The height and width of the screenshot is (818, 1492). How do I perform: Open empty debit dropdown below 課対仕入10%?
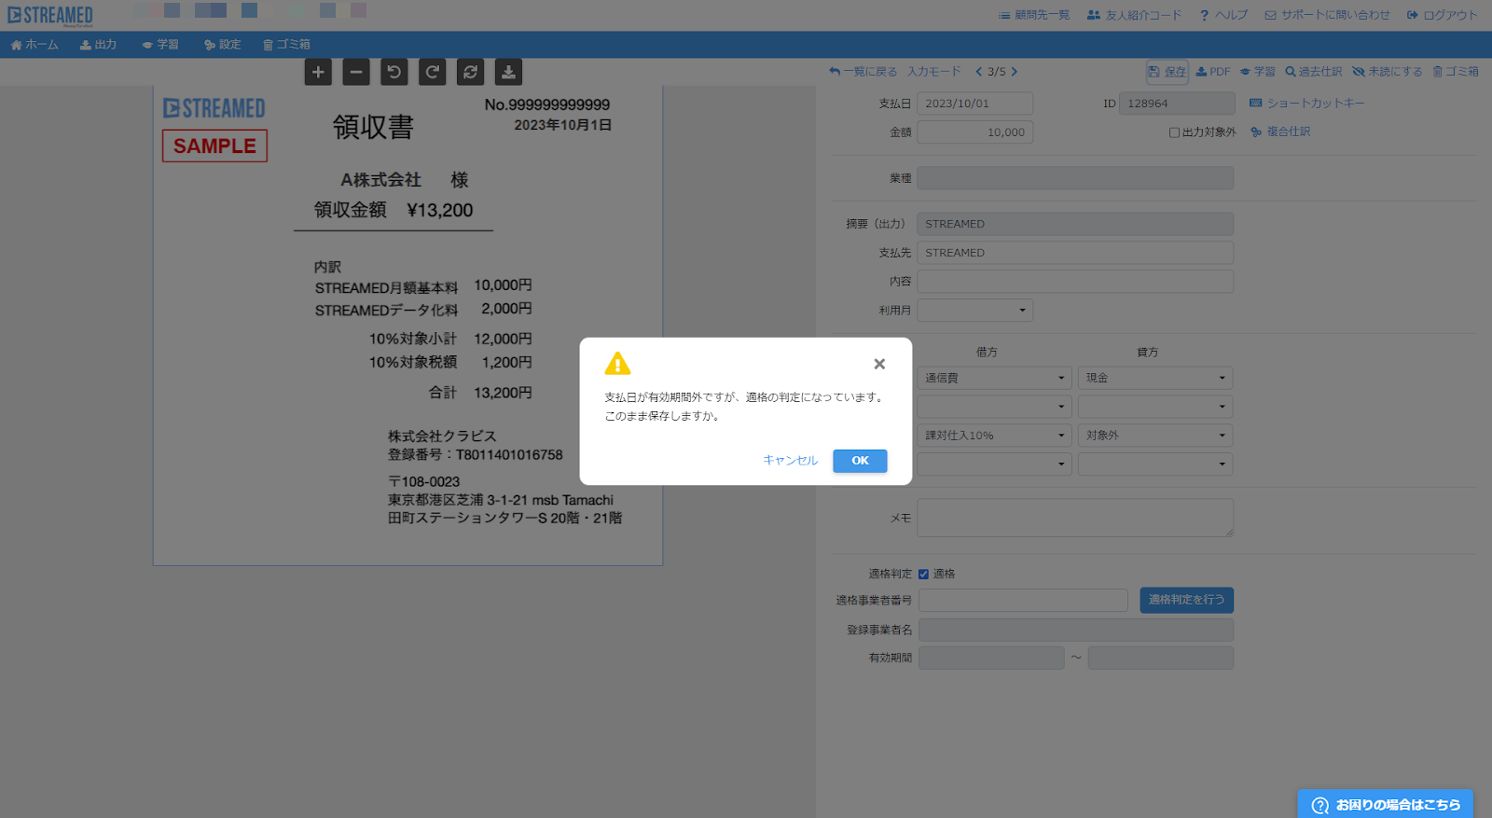click(994, 464)
